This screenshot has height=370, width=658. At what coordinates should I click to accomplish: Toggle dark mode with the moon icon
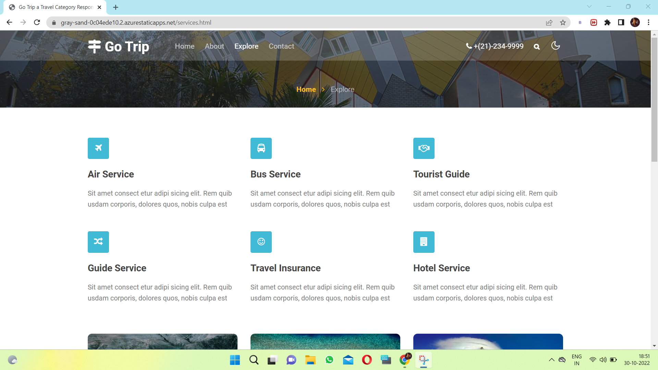pos(556,46)
